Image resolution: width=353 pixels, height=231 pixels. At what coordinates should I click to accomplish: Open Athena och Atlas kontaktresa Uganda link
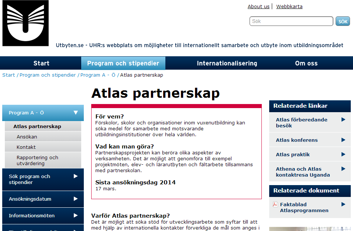[x=303, y=172]
